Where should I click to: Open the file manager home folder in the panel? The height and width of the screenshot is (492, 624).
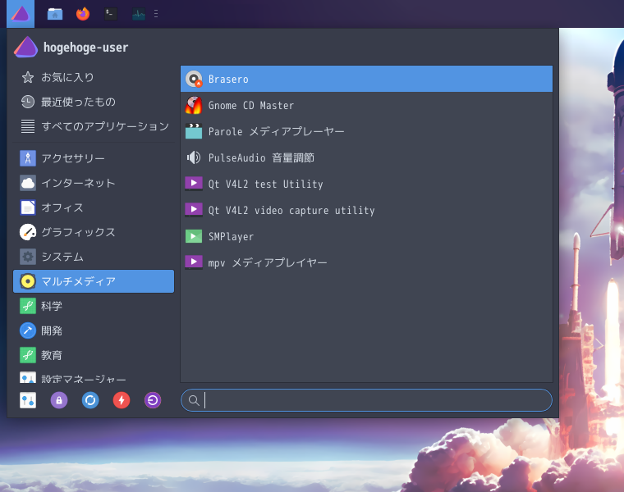coord(55,14)
